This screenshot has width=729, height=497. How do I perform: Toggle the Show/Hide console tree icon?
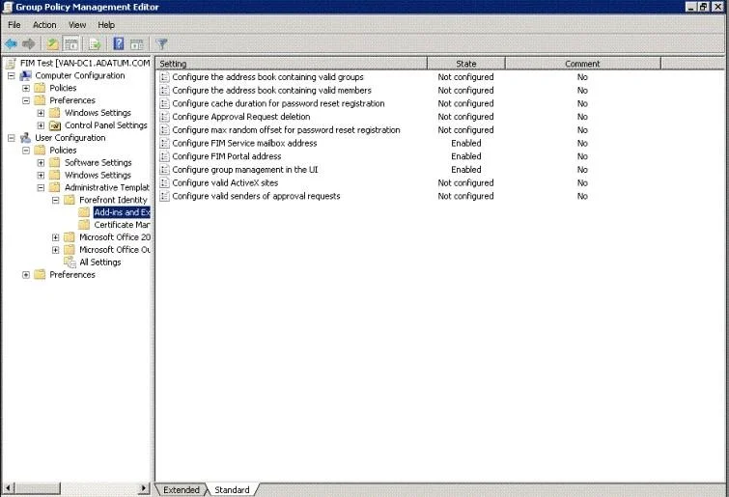(71, 44)
